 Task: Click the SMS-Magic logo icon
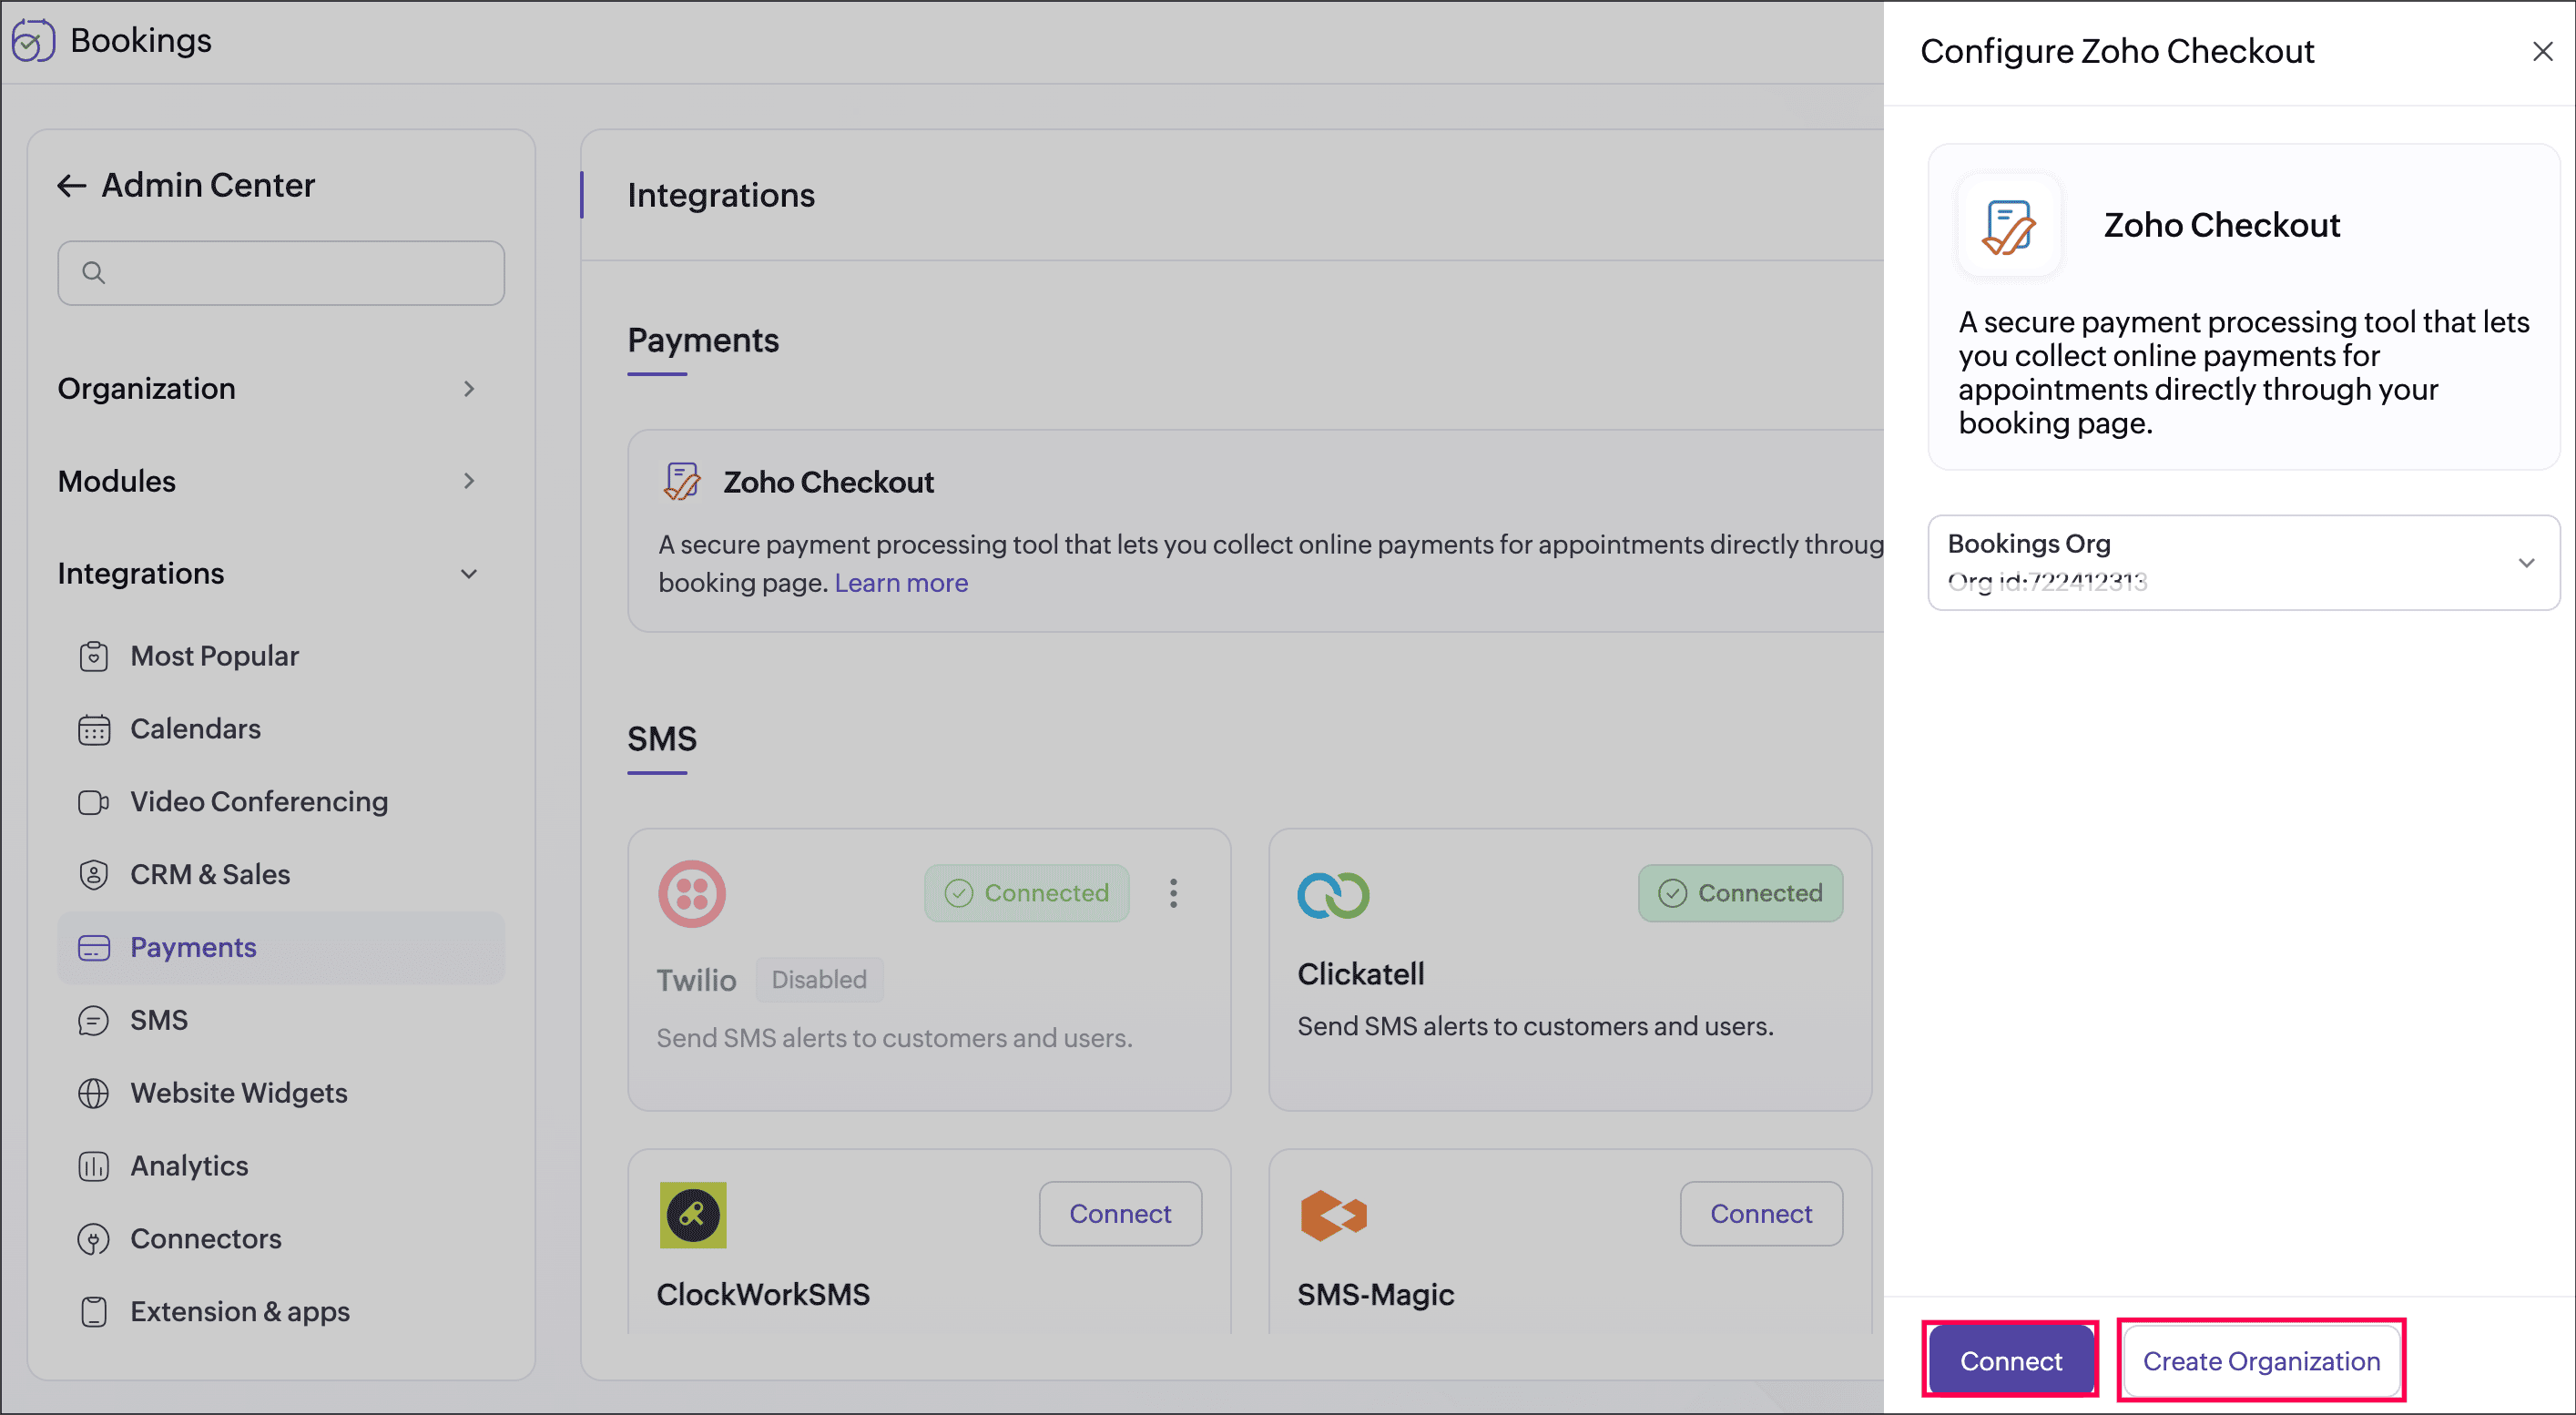(1333, 1215)
